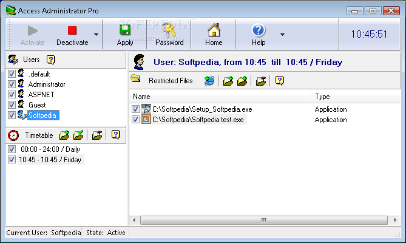Toggle the 10:45 - 10:45 / Friday checkbox

(12, 160)
